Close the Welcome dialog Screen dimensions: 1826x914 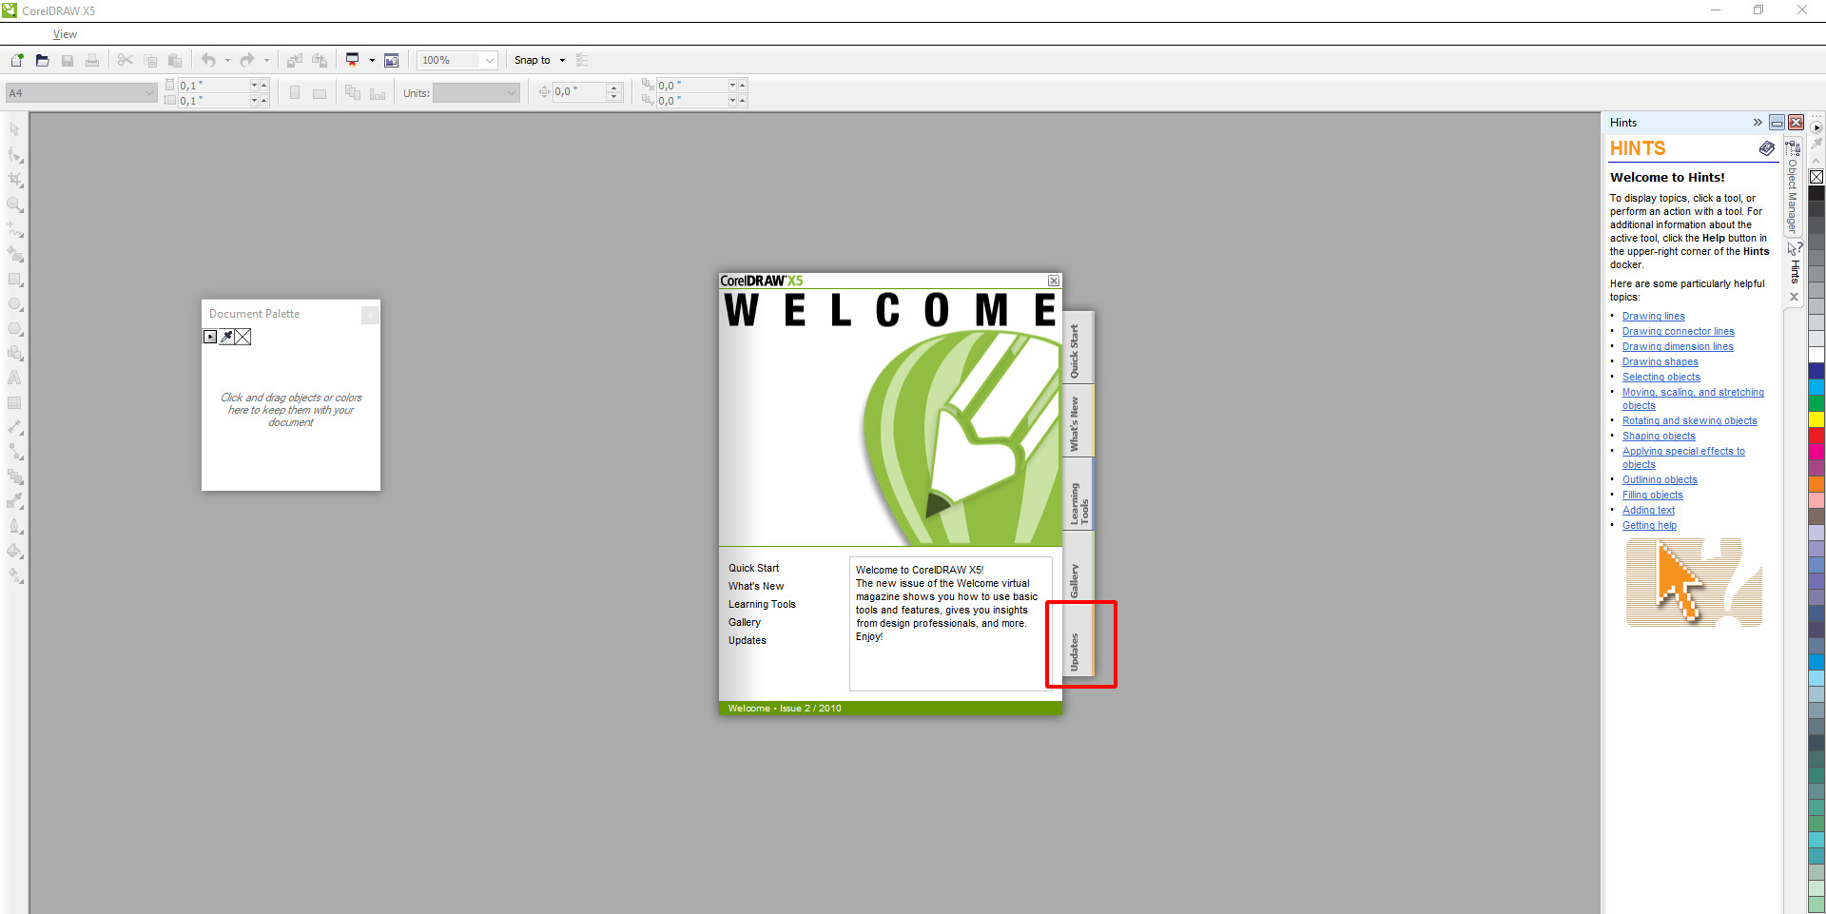tap(1054, 281)
